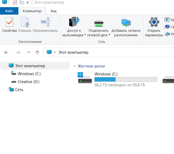Click the Сеть network icon in sidebar
174x154 pixels.
click(x=11, y=89)
